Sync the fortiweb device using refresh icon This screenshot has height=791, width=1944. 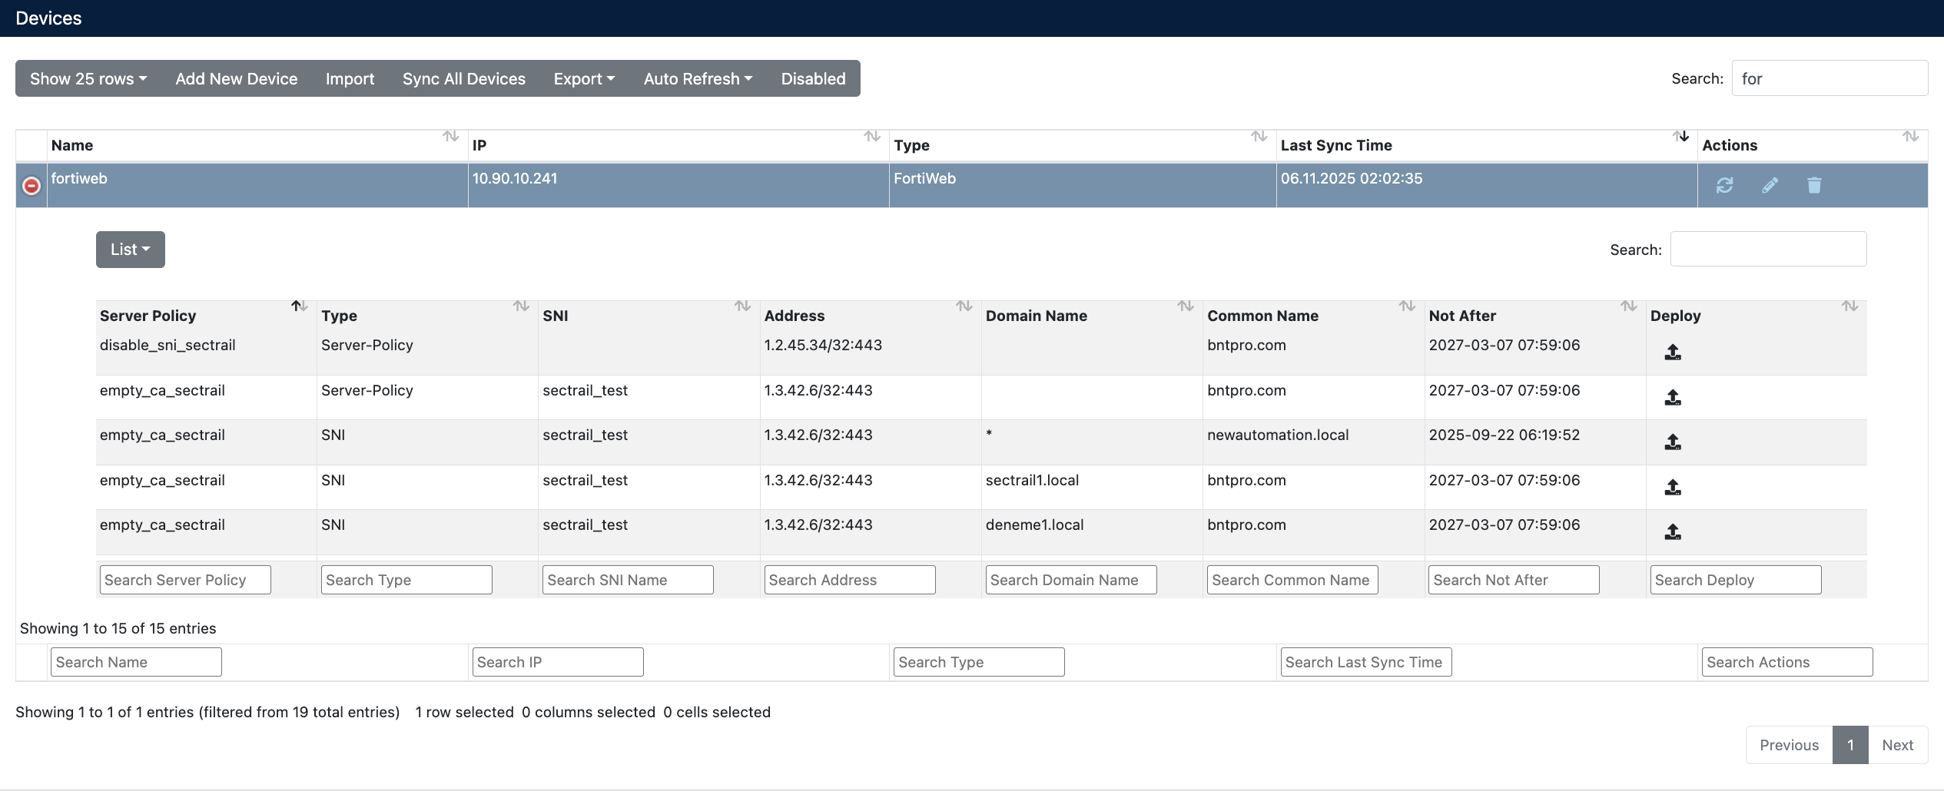coord(1726,185)
